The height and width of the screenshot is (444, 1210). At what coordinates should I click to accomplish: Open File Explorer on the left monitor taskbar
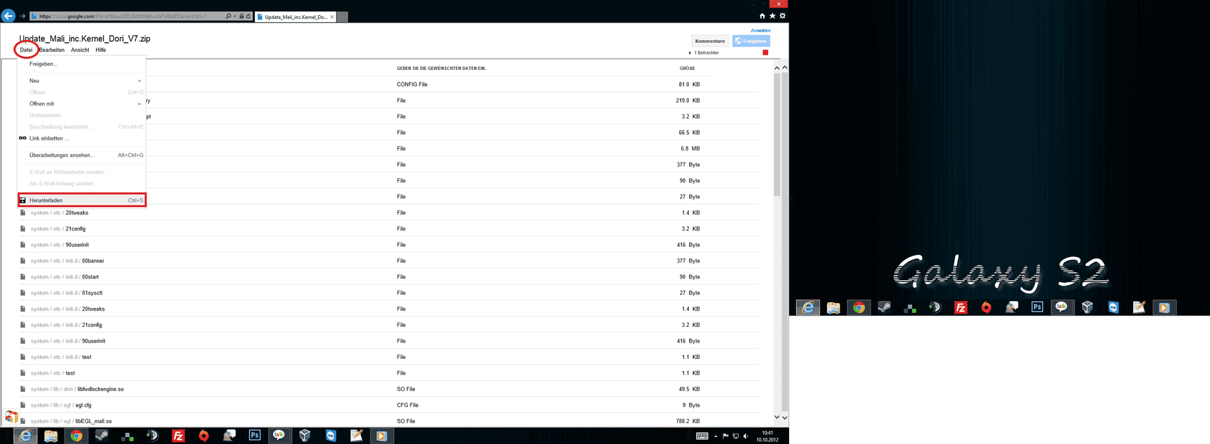(51, 436)
